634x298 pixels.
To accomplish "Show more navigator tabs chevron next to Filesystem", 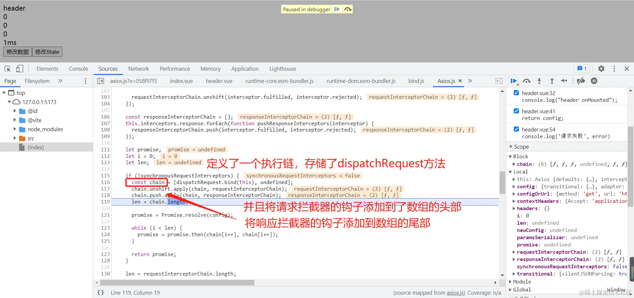I will pos(60,81).
